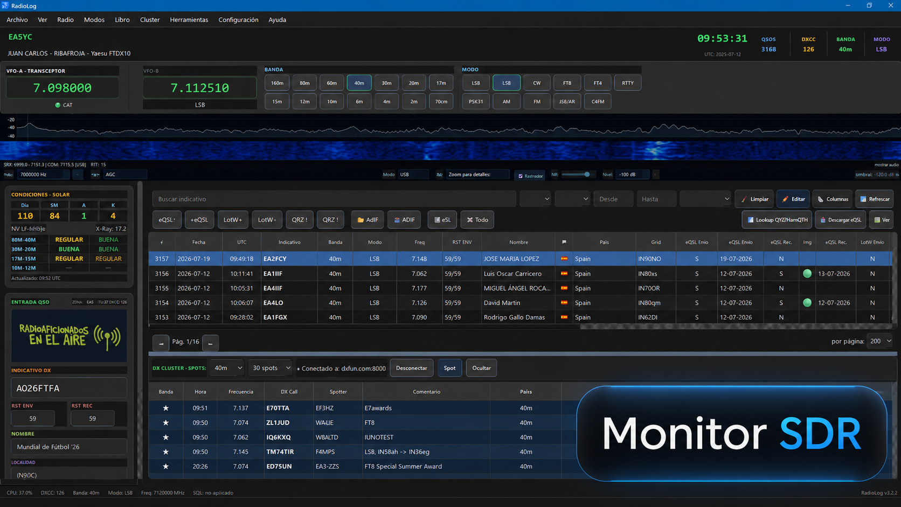Image resolution: width=901 pixels, height=507 pixels.
Task: Select the FT8 mode button
Action: click(567, 83)
